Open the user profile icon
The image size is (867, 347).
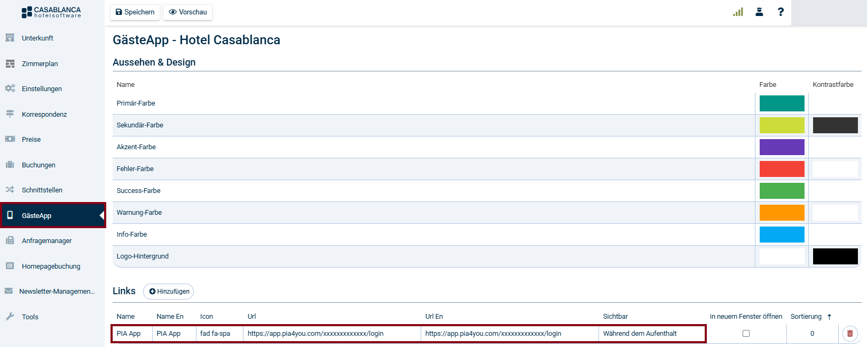pyautogui.click(x=759, y=12)
